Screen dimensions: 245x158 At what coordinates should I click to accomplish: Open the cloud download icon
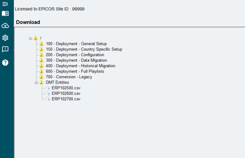tap(5, 26)
